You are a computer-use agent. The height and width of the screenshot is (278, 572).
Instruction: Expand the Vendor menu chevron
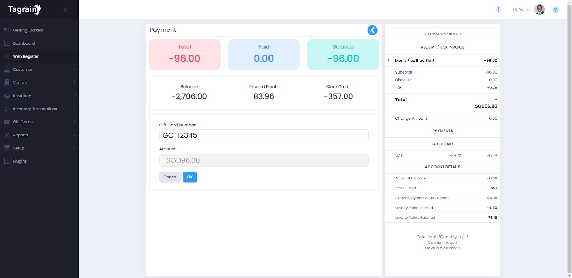[75, 83]
